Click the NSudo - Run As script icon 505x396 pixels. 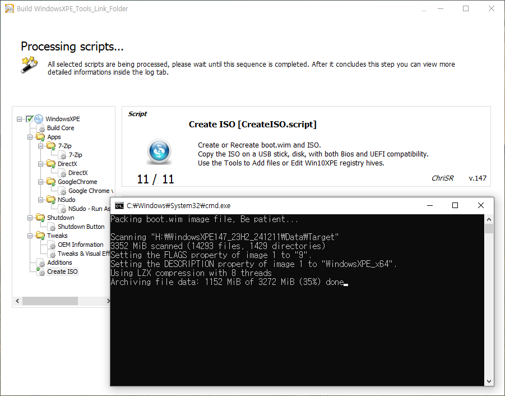(x=62, y=209)
